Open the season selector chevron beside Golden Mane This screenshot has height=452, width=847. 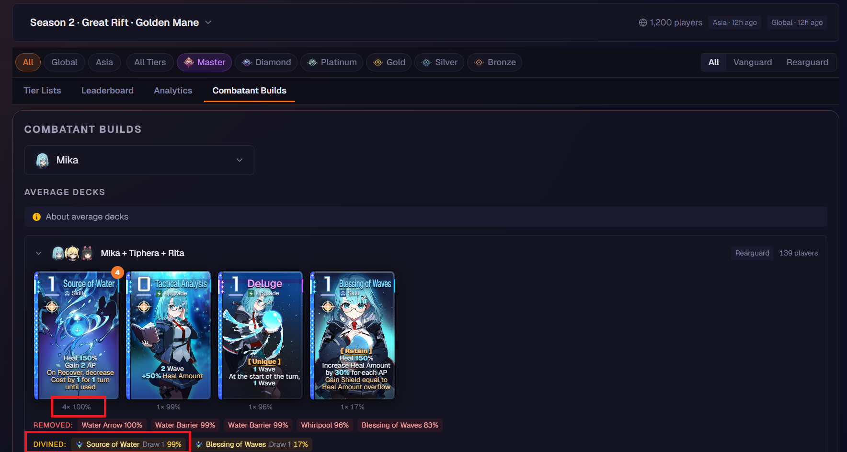(x=208, y=23)
